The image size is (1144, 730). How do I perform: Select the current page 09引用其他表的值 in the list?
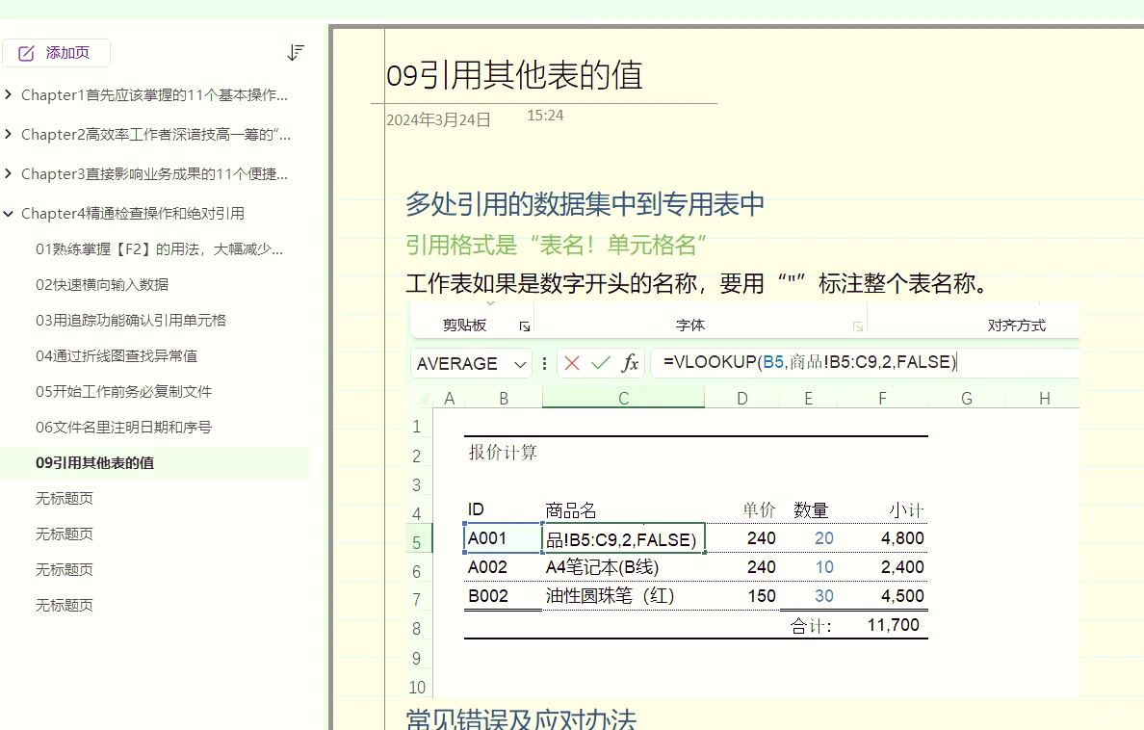[x=155, y=463]
